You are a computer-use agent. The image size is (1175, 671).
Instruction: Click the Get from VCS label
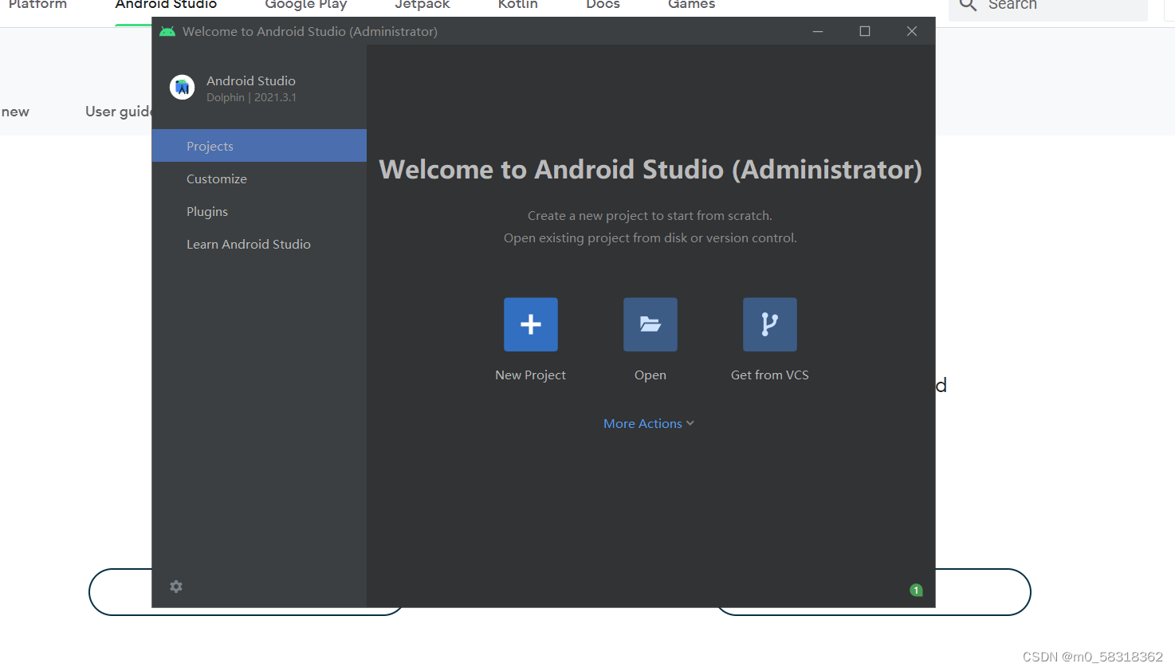770,375
